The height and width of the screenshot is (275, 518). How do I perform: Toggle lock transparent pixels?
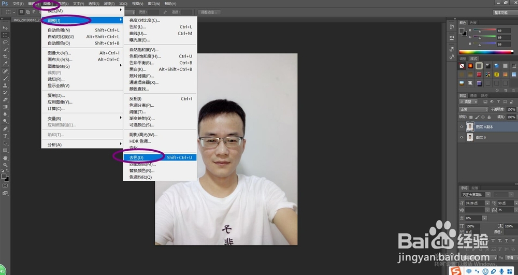pyautogui.click(x=471, y=117)
